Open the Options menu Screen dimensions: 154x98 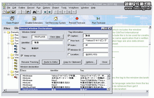pos(46,8)
